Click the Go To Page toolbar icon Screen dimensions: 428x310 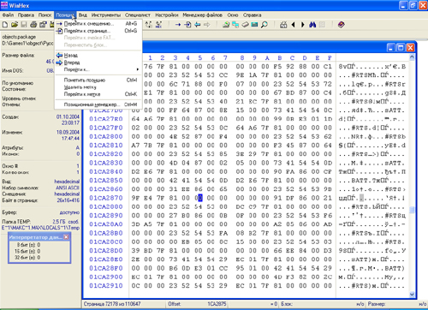click(187, 25)
